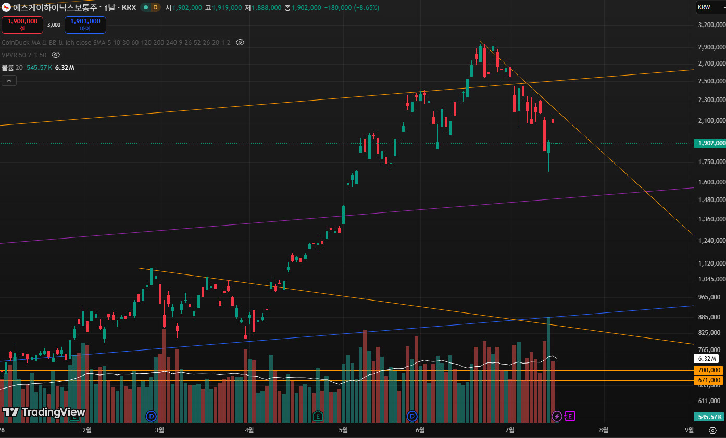This screenshot has width=726, height=438.
Task: Click the orange D delayed-data badge
Action: point(155,7)
